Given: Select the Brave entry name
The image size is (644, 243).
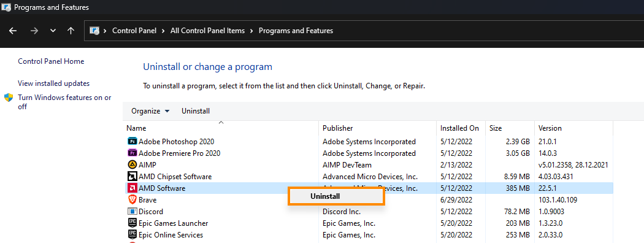Looking at the screenshot, I should click(147, 200).
